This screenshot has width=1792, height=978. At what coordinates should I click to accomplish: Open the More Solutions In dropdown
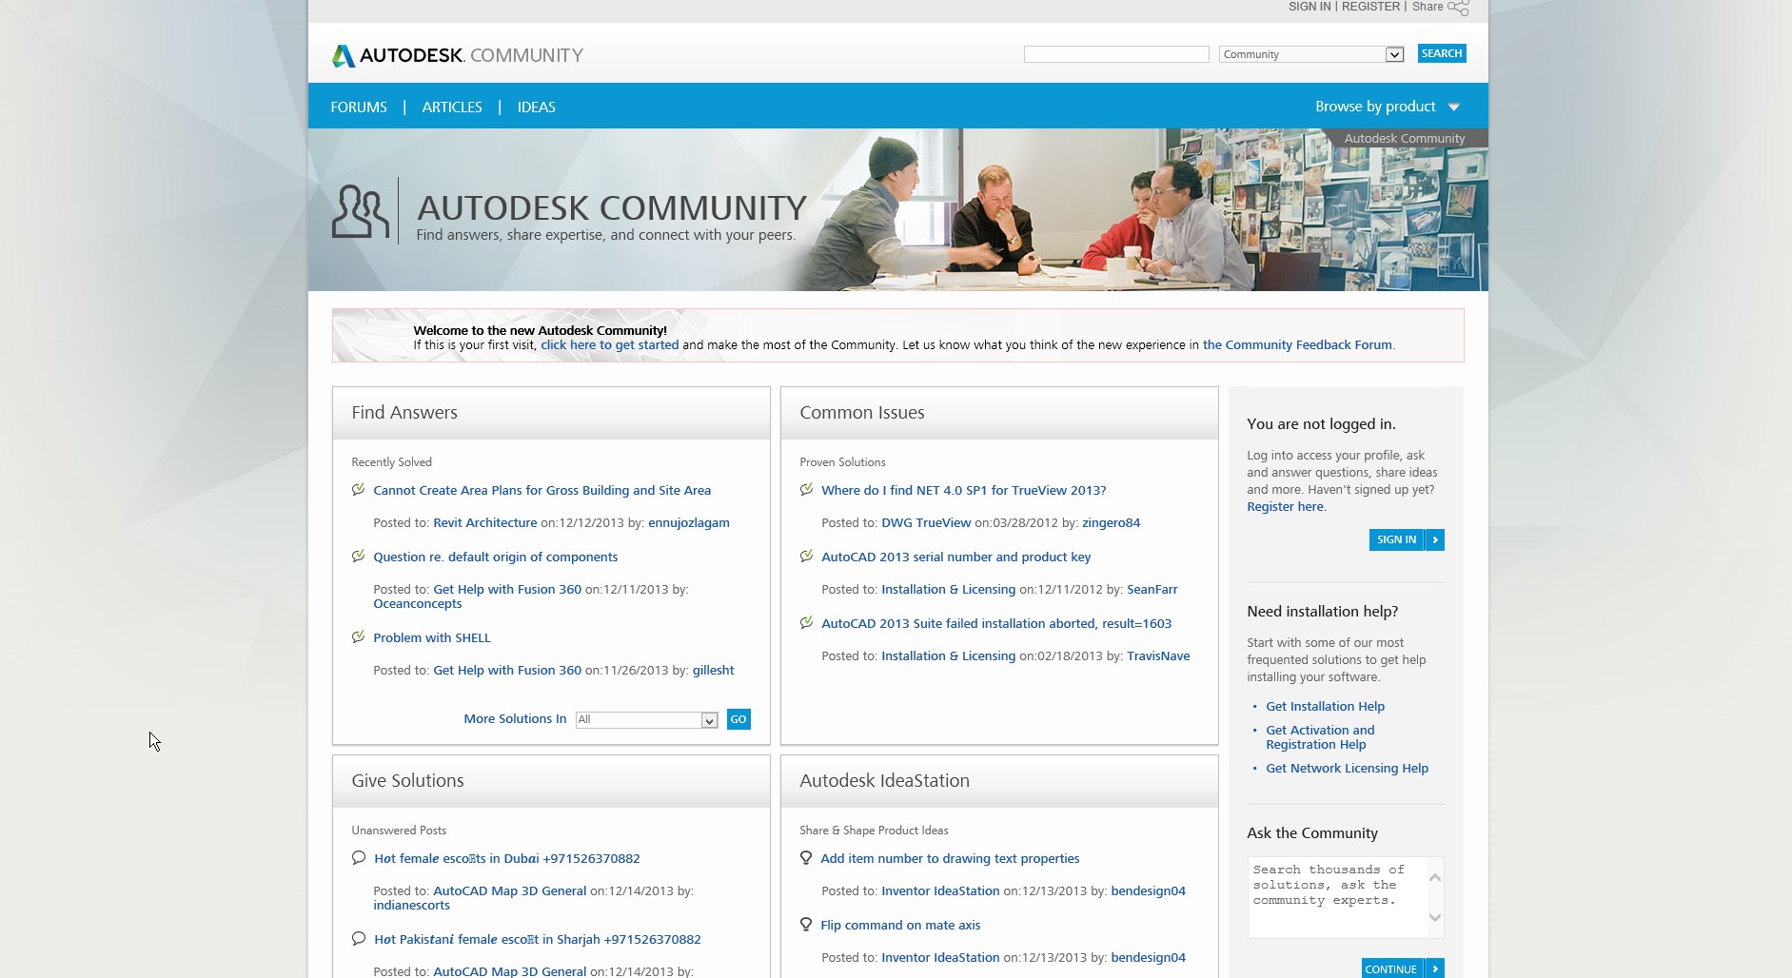click(x=709, y=720)
